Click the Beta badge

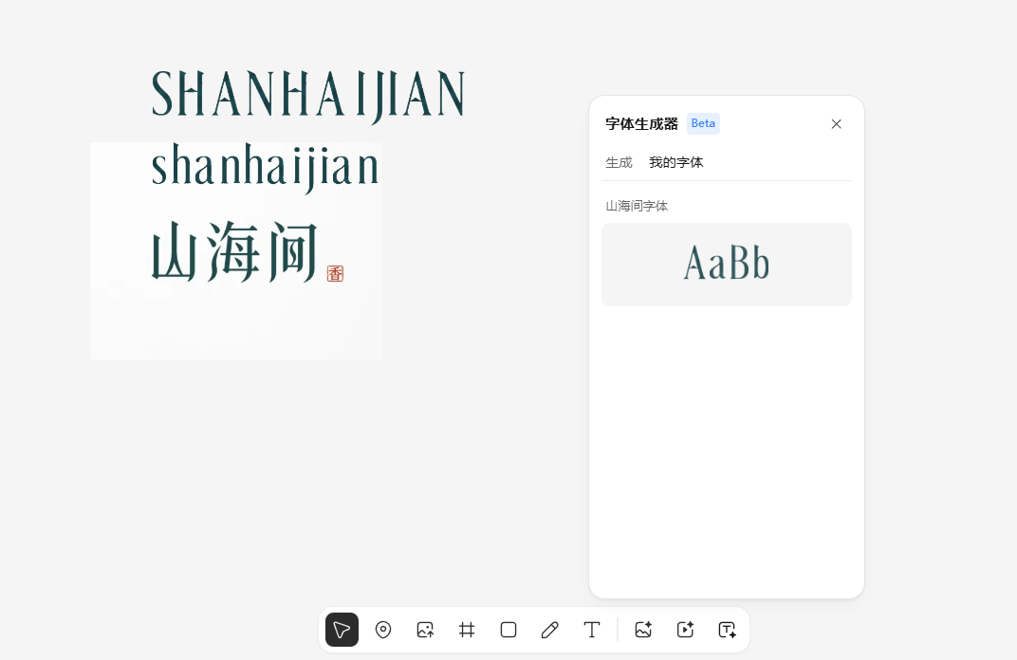[703, 123]
